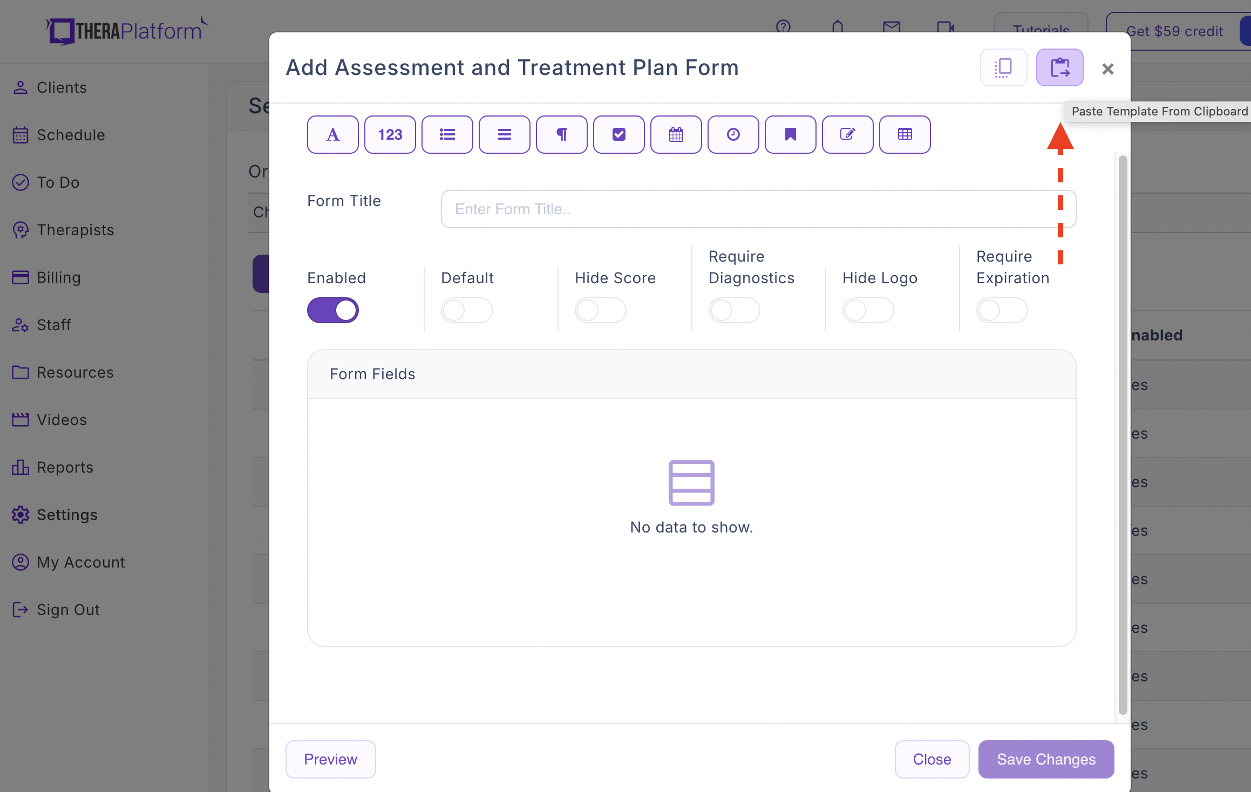The width and height of the screenshot is (1251, 792).
Task: Close the form dialog with X
Action: tap(1107, 69)
